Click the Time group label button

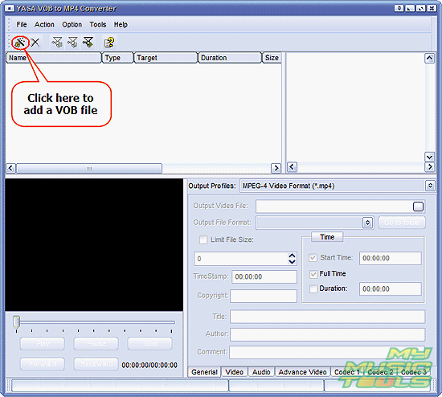327,237
